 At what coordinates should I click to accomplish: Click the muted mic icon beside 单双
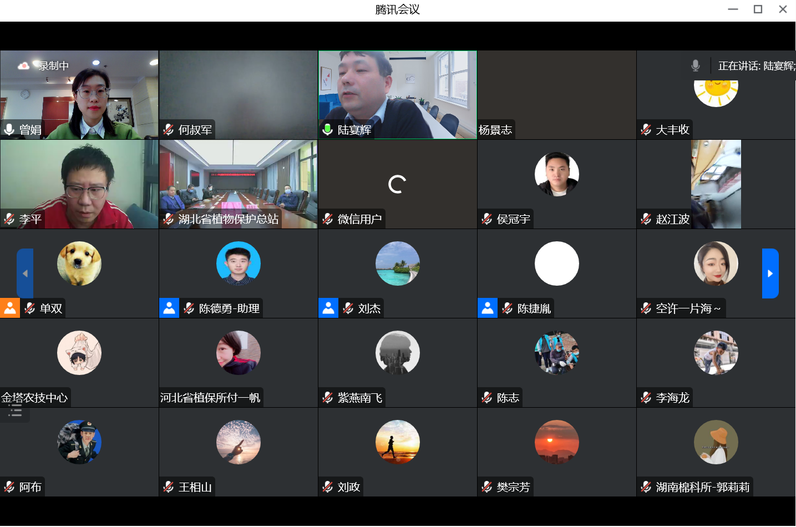pos(30,308)
